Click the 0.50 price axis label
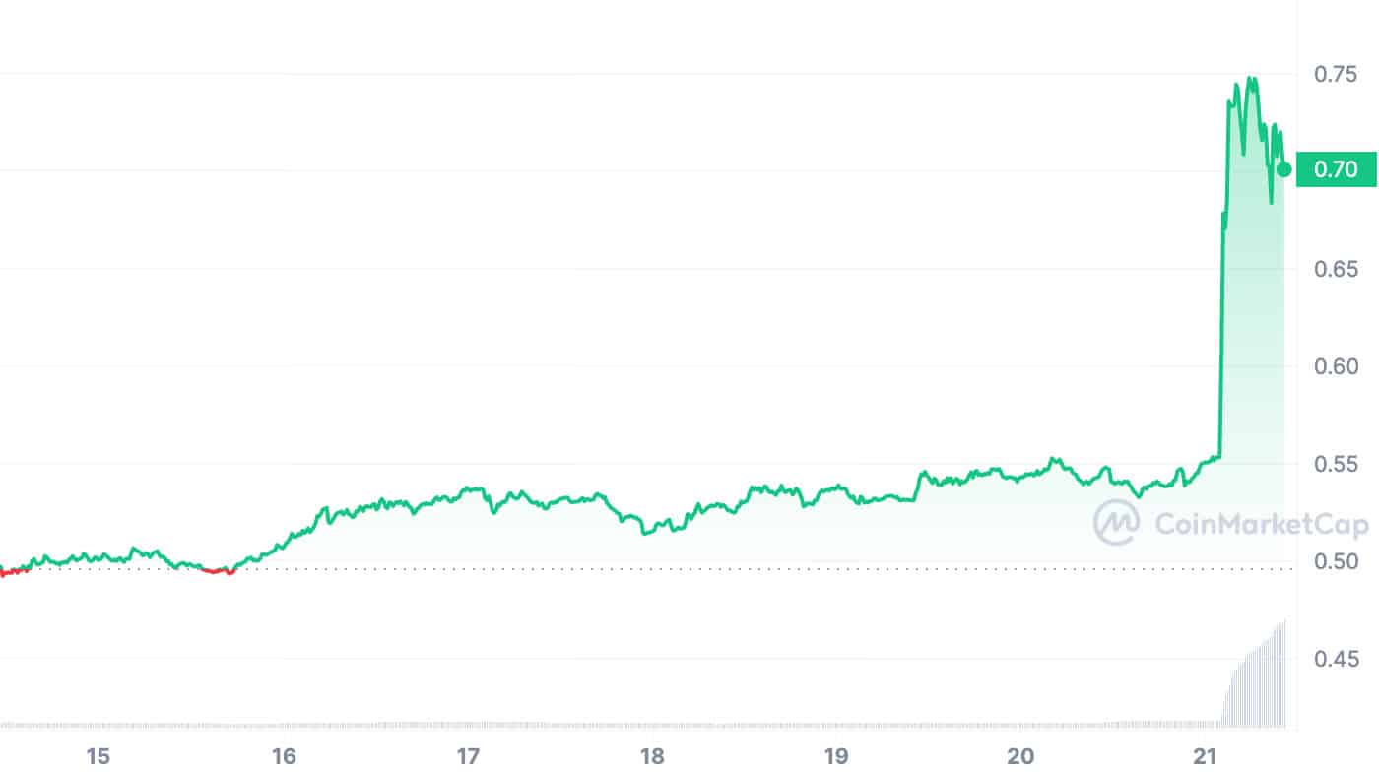1379x780 pixels. 1336,561
